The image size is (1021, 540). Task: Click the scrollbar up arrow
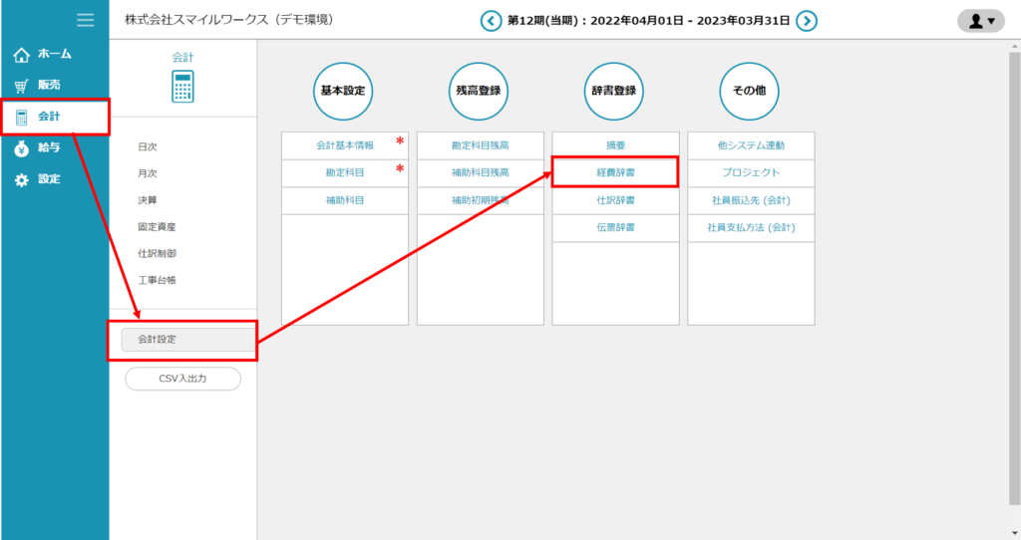coord(1014,46)
